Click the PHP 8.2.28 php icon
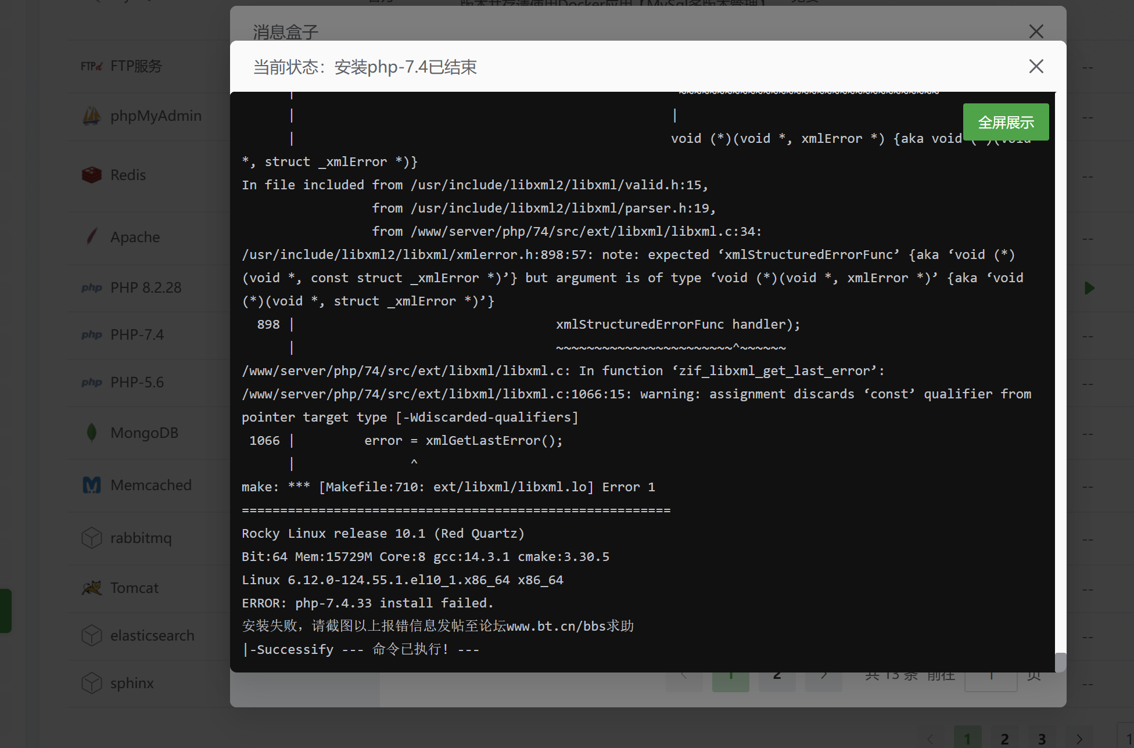Screen dimensions: 1134x748 [x=91, y=287]
